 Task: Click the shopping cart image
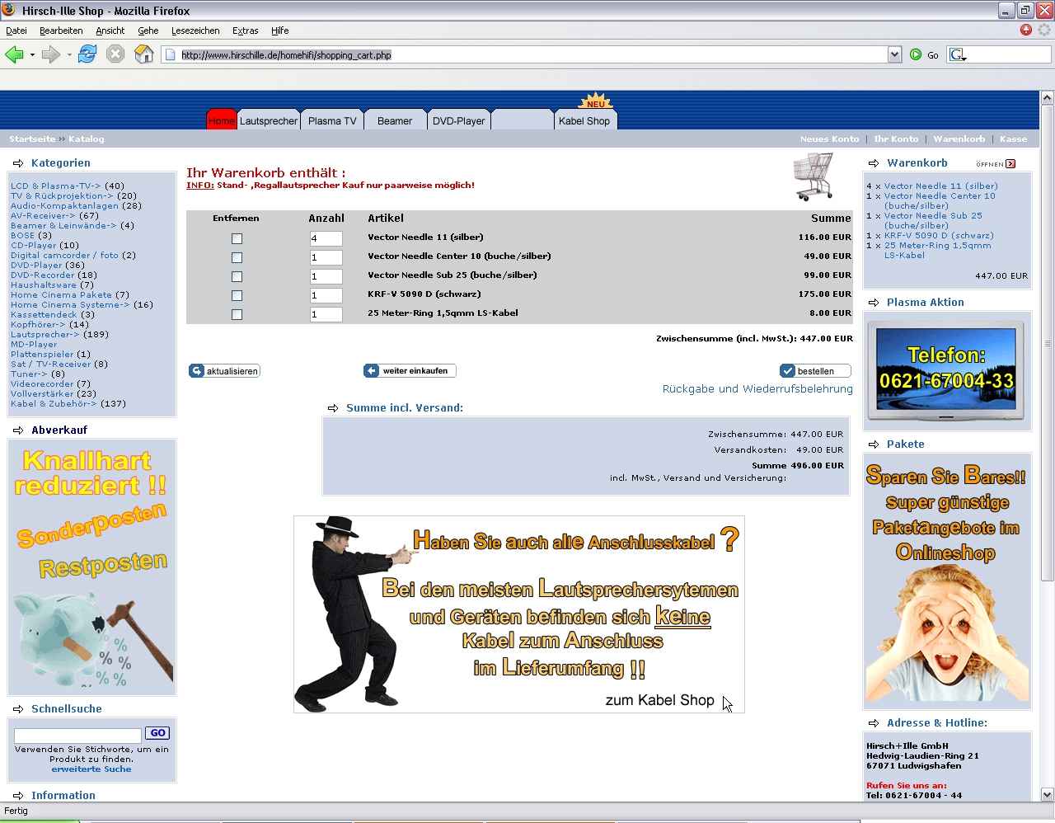pyautogui.click(x=814, y=176)
